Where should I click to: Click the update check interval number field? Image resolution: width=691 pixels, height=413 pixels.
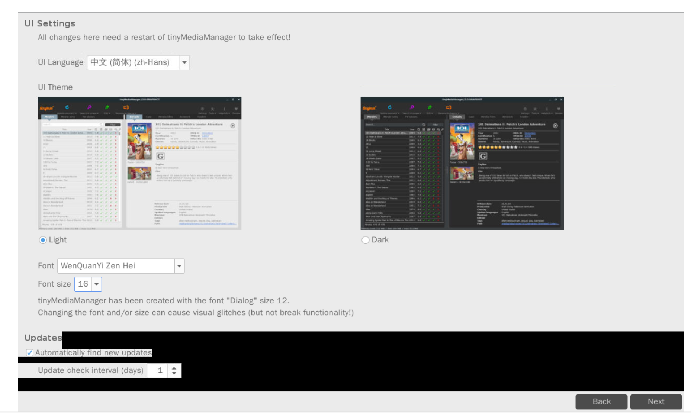(157, 371)
